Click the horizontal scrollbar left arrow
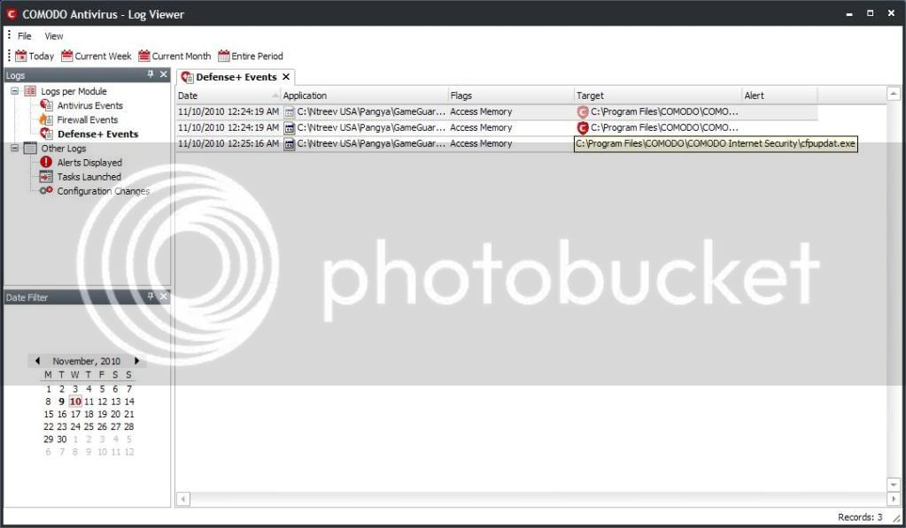Viewport: 906px width, 528px height. [x=183, y=499]
